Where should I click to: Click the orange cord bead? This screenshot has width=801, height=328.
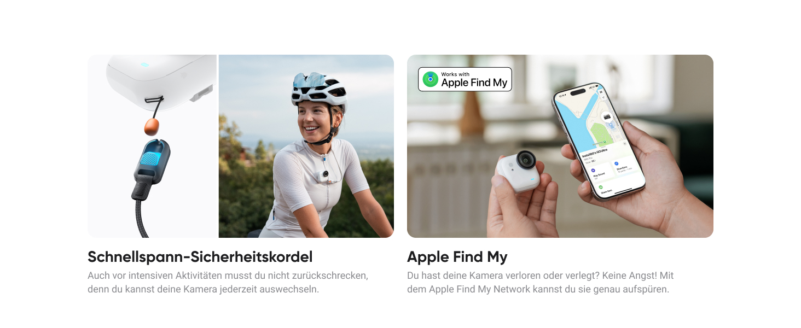[x=152, y=127]
